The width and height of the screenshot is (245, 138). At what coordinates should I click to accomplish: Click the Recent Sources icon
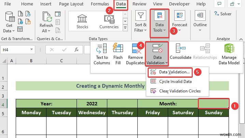pos(28,14)
